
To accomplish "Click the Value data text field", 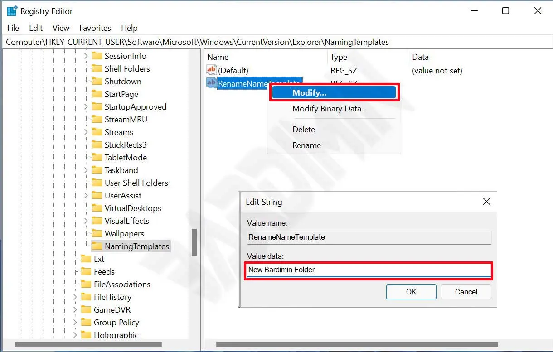I will tap(368, 270).
